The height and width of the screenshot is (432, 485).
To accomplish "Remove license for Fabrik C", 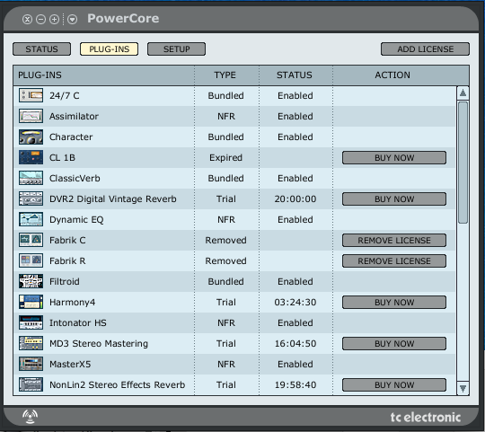I will pos(394,241).
